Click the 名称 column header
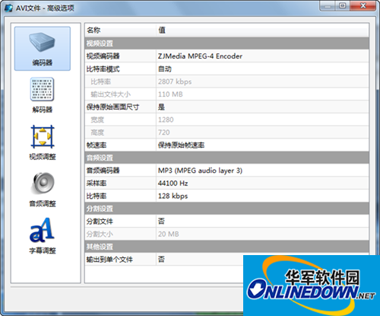 tap(120, 30)
